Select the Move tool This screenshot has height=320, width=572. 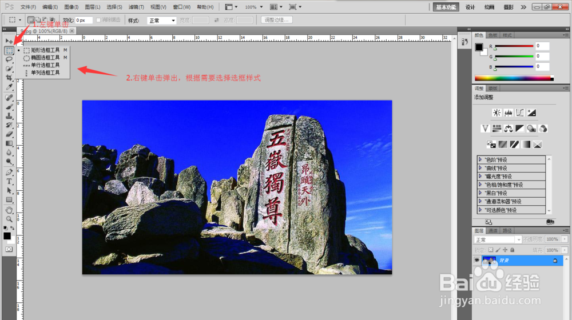point(9,41)
